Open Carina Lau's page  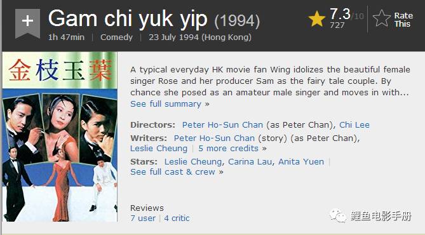(250, 161)
